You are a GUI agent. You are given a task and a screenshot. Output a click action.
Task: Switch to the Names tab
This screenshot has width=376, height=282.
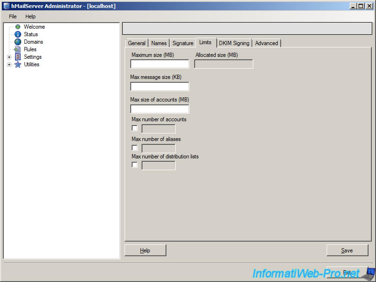158,43
